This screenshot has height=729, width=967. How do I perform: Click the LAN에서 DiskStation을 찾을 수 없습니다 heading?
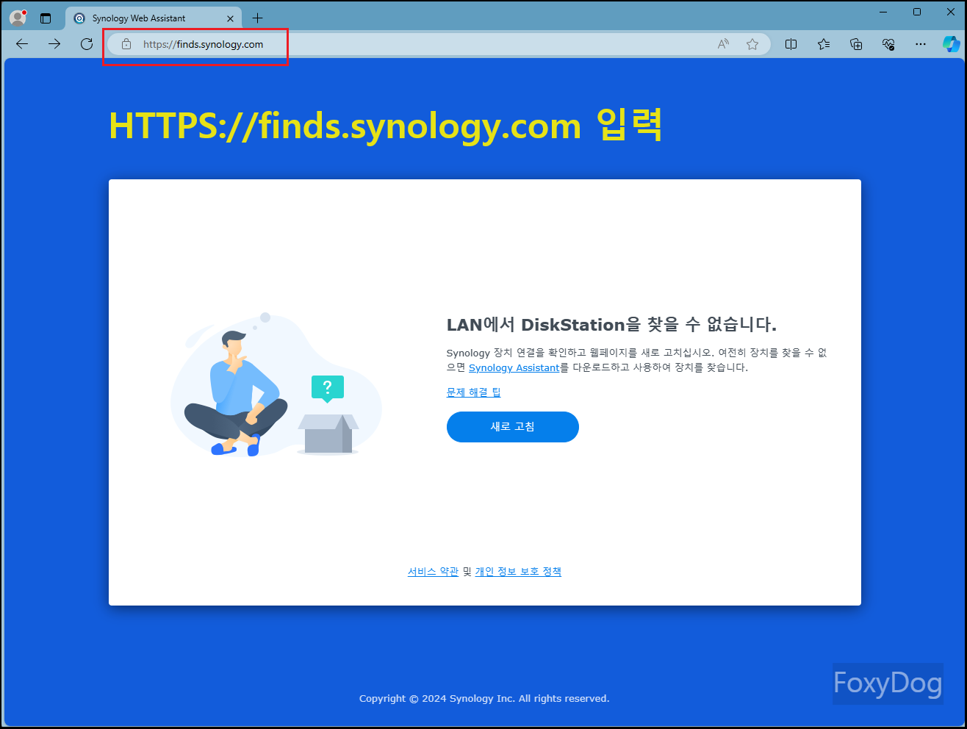(611, 325)
